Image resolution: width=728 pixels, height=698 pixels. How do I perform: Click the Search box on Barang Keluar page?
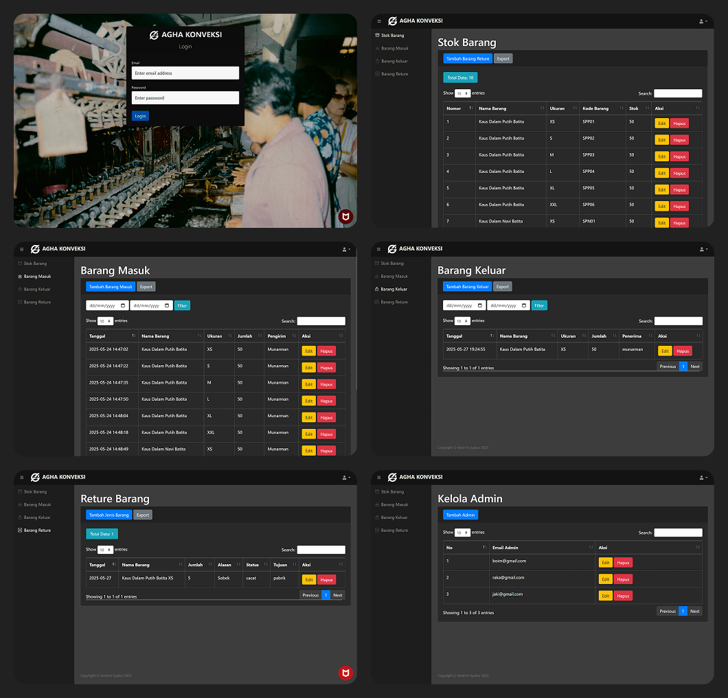pyautogui.click(x=678, y=321)
